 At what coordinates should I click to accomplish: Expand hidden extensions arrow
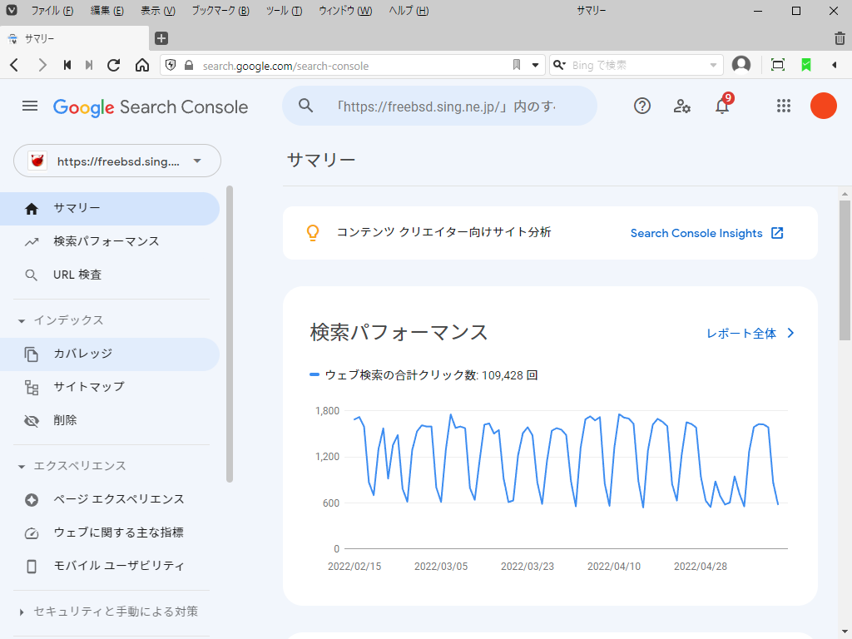[834, 65]
